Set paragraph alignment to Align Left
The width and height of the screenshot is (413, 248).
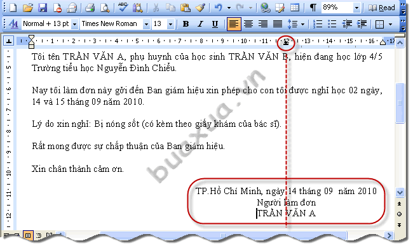pos(234,24)
